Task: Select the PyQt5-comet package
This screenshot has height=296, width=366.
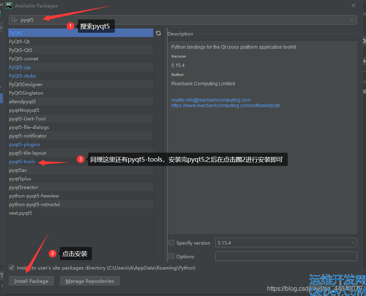Action: click(81, 58)
